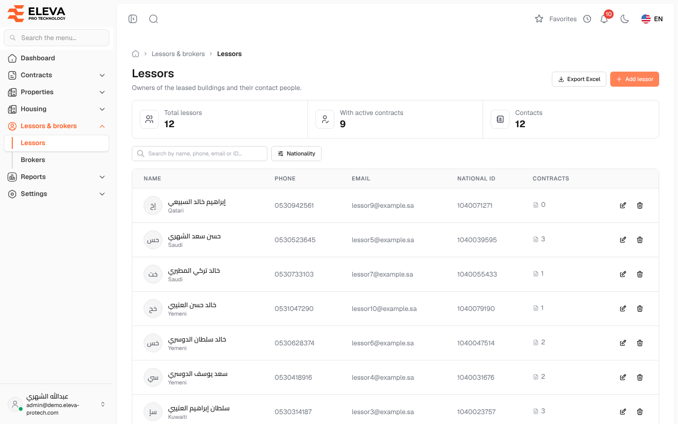This screenshot has width=678, height=424.
Task: Toggle dark mode moon icon
Action: coord(625,19)
